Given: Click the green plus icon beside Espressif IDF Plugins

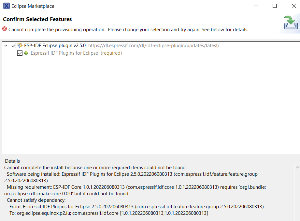Looking at the screenshot, I should click(x=26, y=53).
